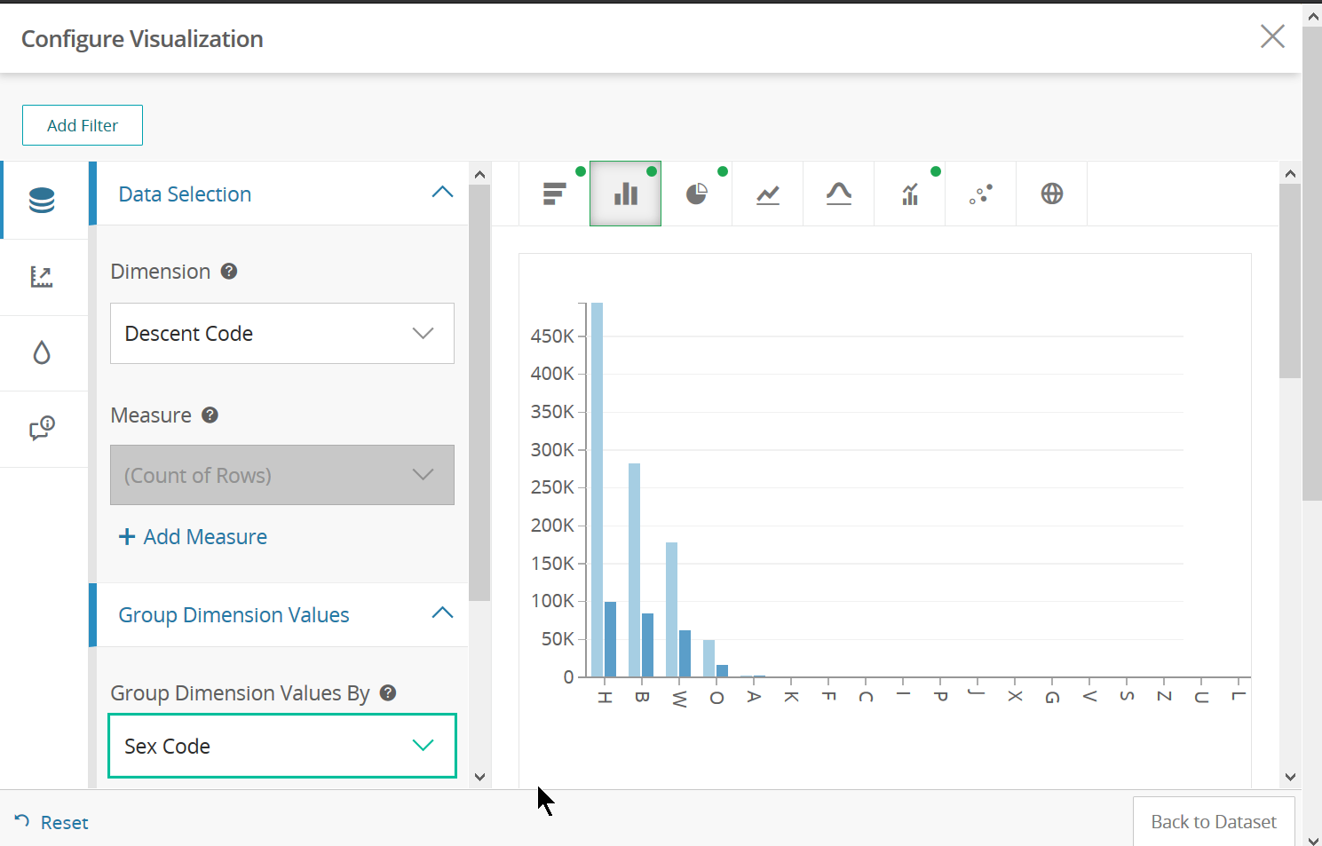Open the legends and flyouts sidebar tab
The image size is (1322, 846).
pyautogui.click(x=43, y=430)
